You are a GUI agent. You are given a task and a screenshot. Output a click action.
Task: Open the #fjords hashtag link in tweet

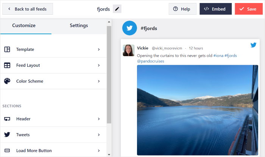[231, 56]
